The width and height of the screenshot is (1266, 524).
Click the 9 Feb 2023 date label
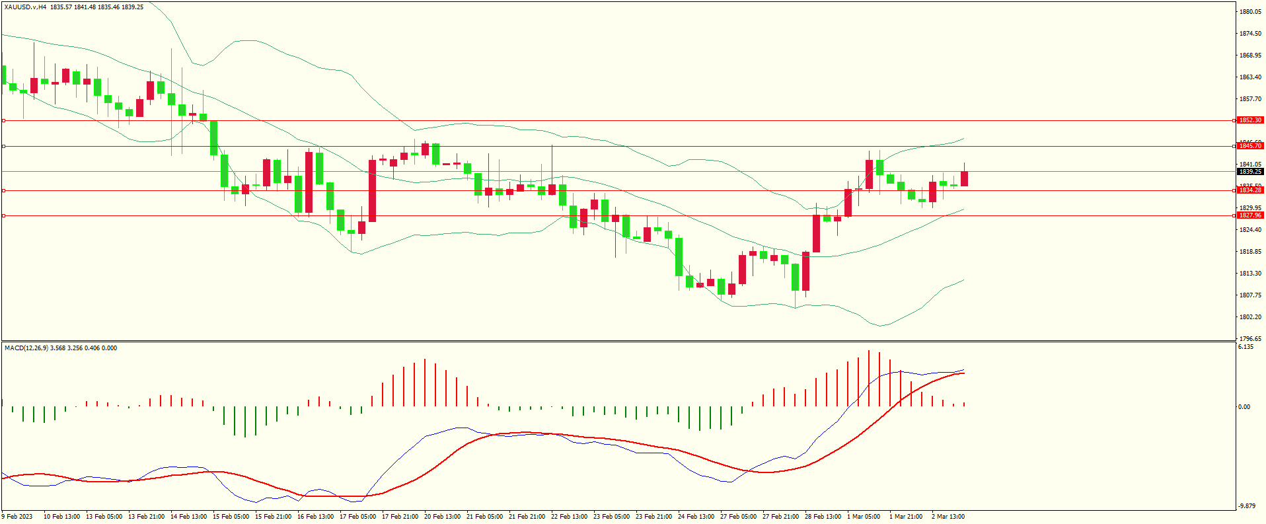(17, 517)
